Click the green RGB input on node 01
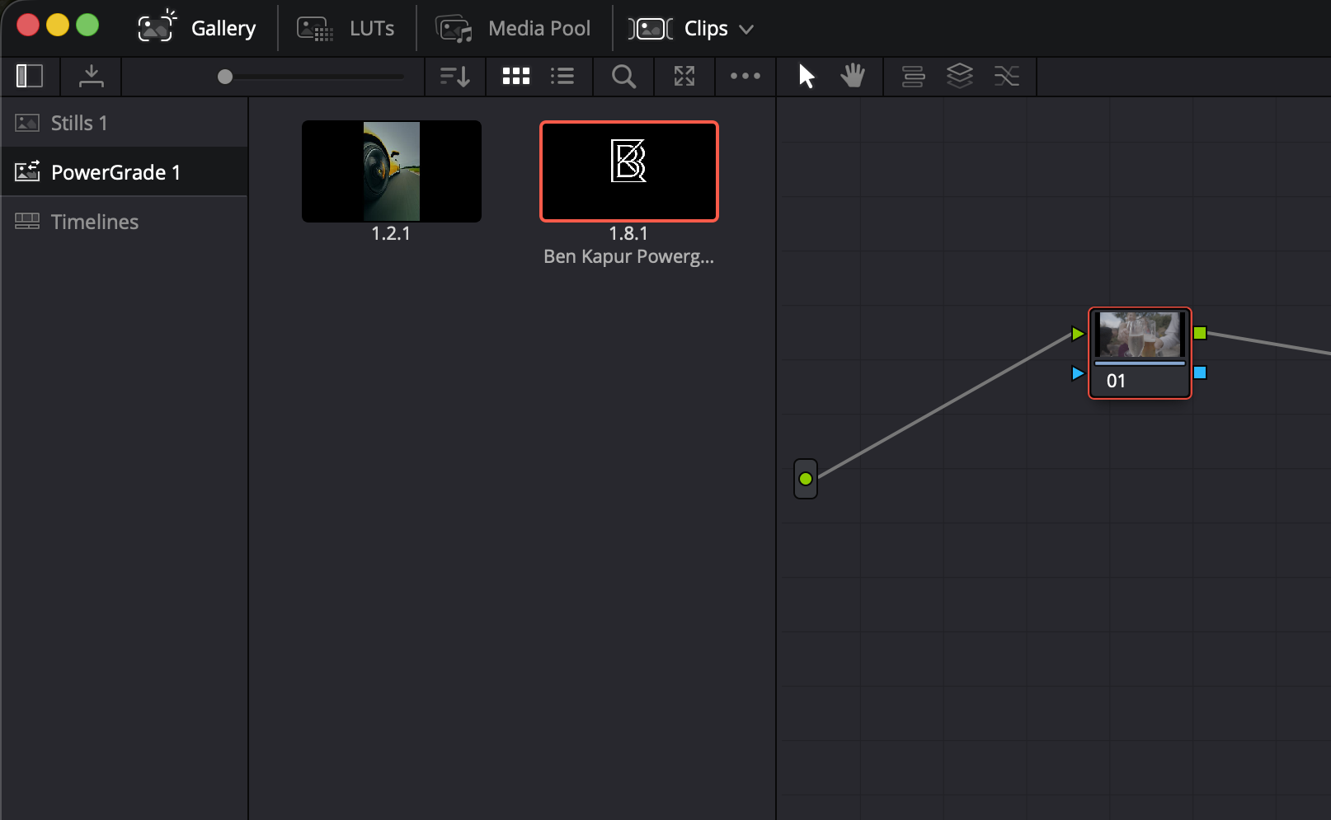The height and width of the screenshot is (820, 1331). tap(1078, 334)
